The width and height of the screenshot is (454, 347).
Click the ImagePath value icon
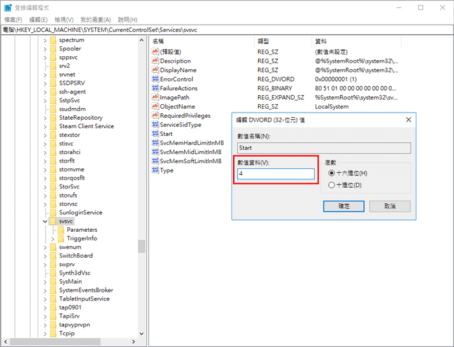155,97
